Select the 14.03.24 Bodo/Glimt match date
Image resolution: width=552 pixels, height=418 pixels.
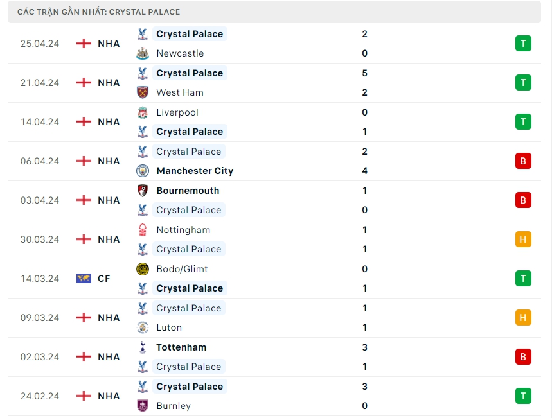[40, 279]
